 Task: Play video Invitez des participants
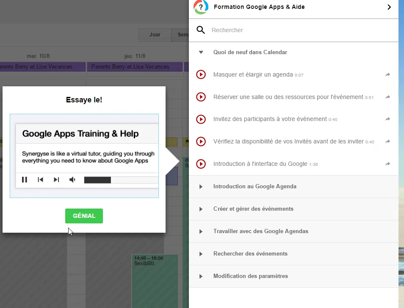coord(201,119)
